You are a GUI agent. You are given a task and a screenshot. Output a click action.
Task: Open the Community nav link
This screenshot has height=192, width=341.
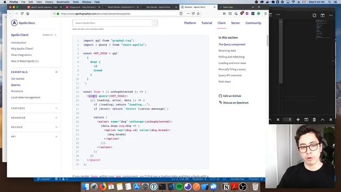[253, 23]
